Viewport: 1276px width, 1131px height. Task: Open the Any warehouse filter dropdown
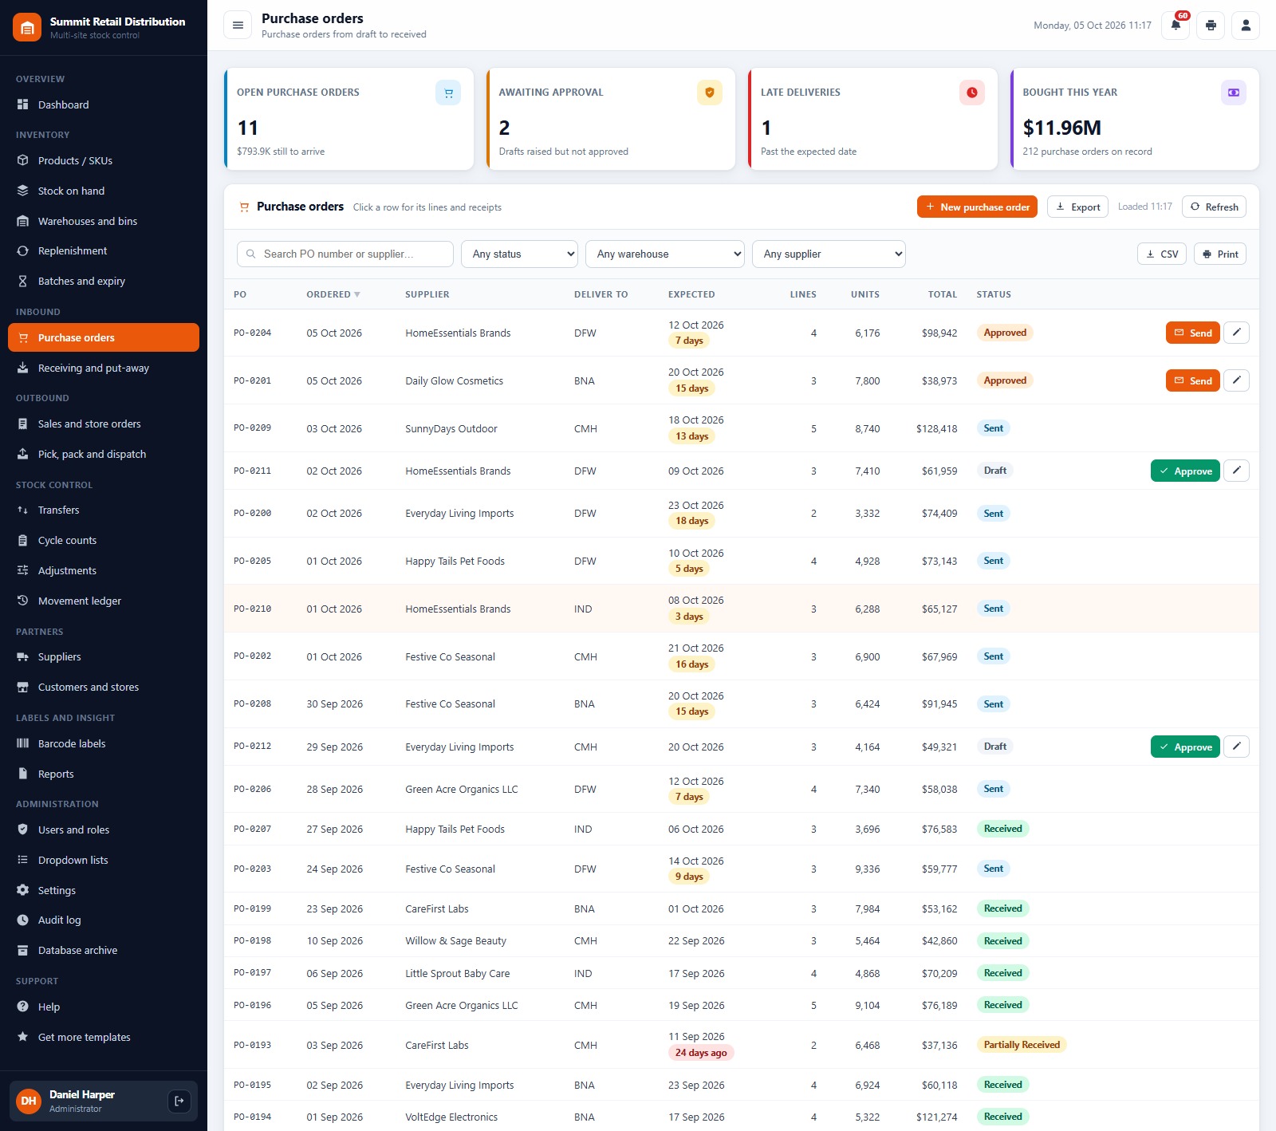[x=665, y=254]
